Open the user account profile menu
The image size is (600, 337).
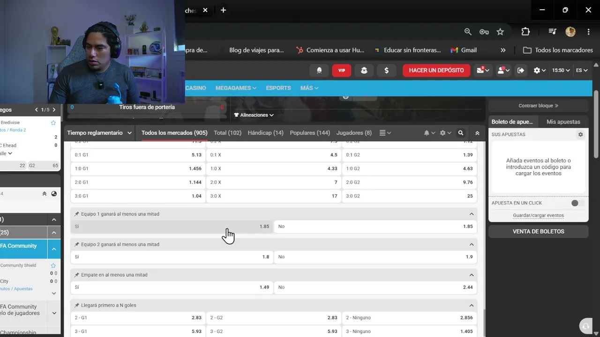pos(503,70)
